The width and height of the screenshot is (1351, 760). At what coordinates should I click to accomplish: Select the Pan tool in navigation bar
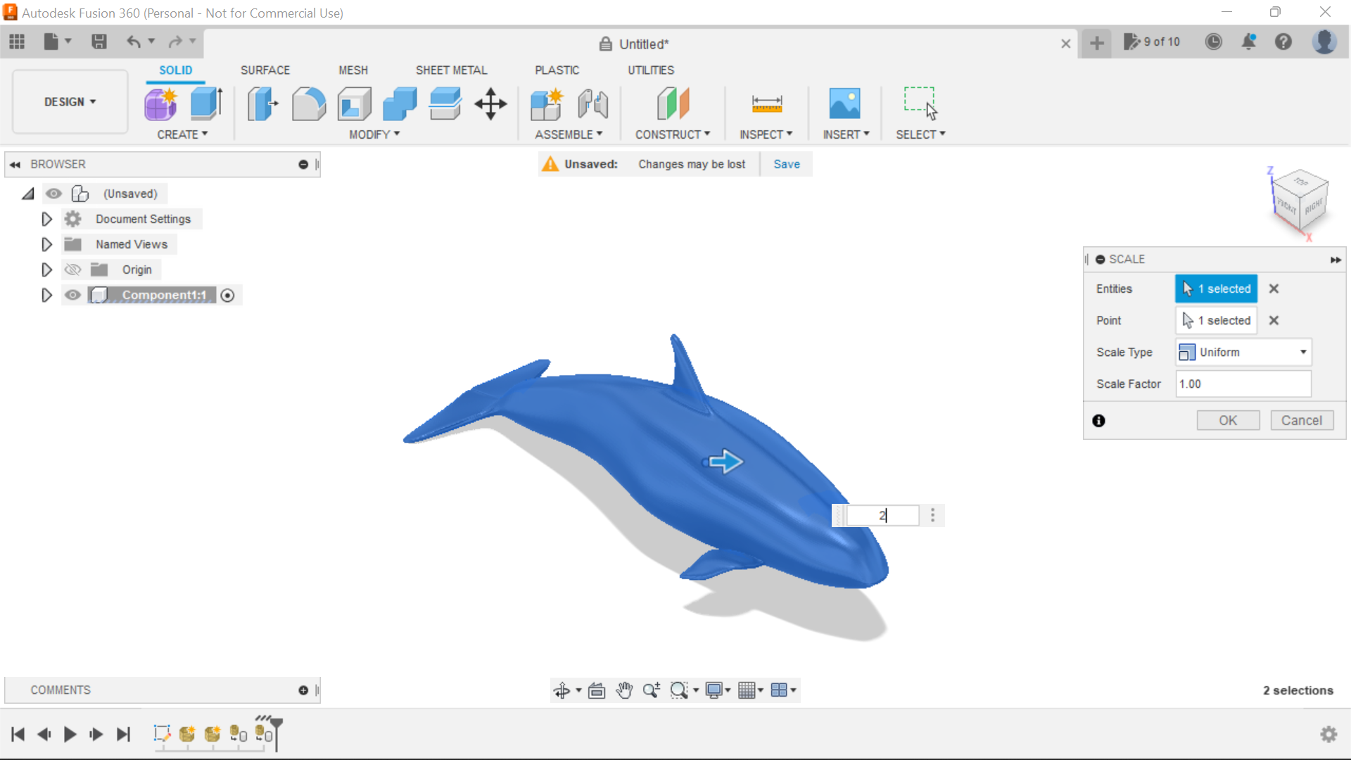(625, 690)
